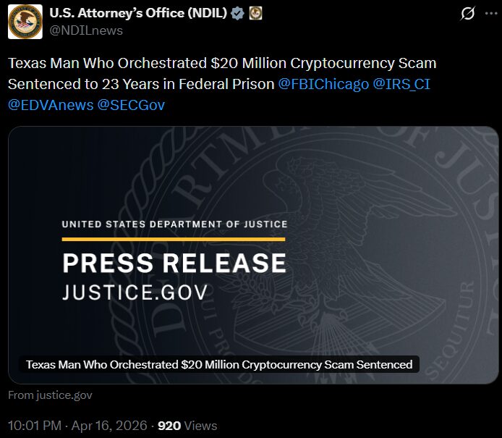This screenshot has height=438, width=502.
Task: Click the DOJ seal profile avatar
Action: click(x=25, y=21)
